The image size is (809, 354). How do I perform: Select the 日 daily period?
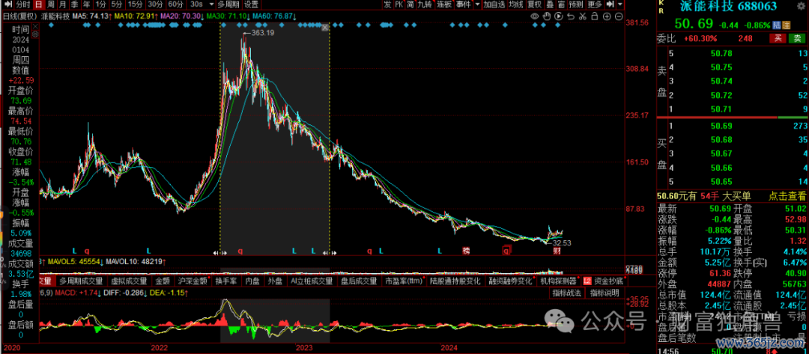pyautogui.click(x=39, y=4)
